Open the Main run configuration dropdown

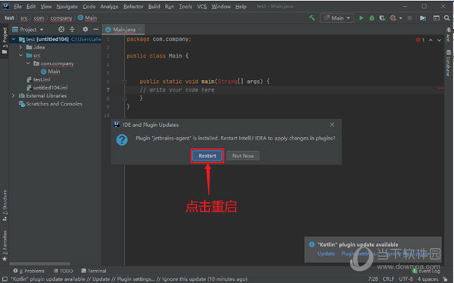pyautogui.click(x=337, y=18)
